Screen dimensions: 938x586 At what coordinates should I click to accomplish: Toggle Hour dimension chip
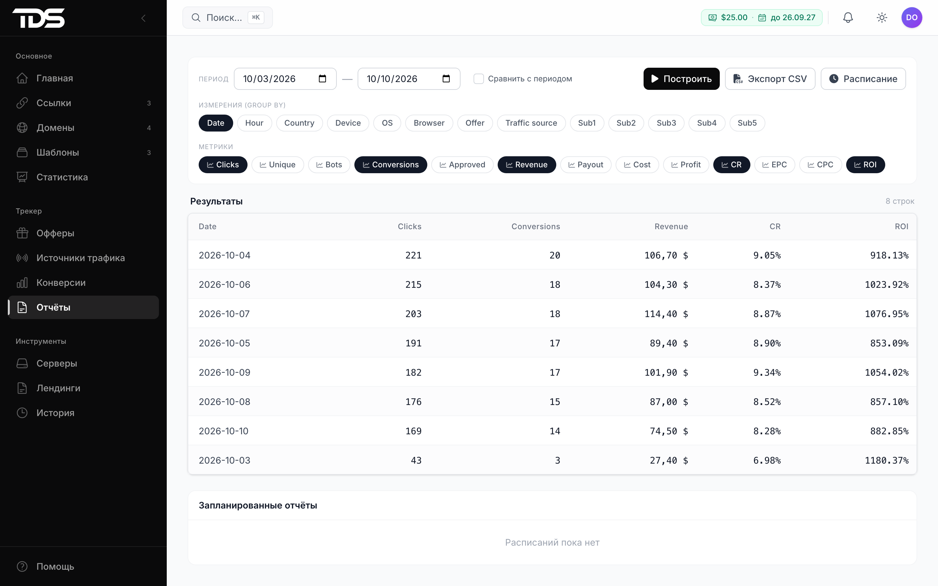click(254, 123)
